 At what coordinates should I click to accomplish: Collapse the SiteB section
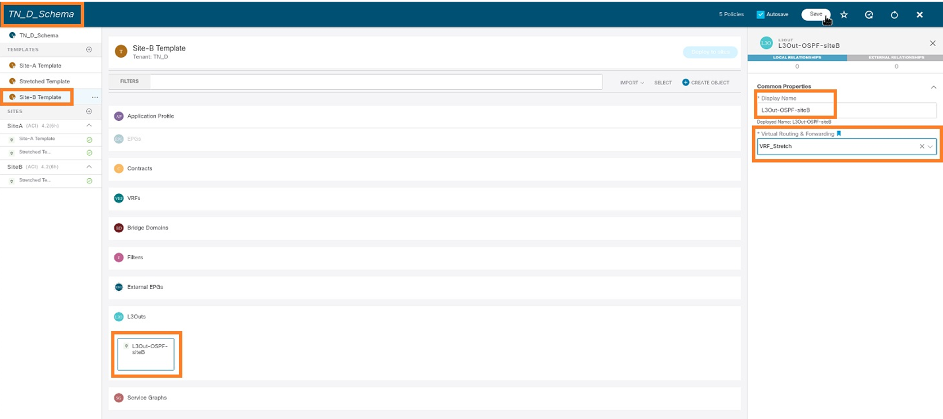click(89, 166)
